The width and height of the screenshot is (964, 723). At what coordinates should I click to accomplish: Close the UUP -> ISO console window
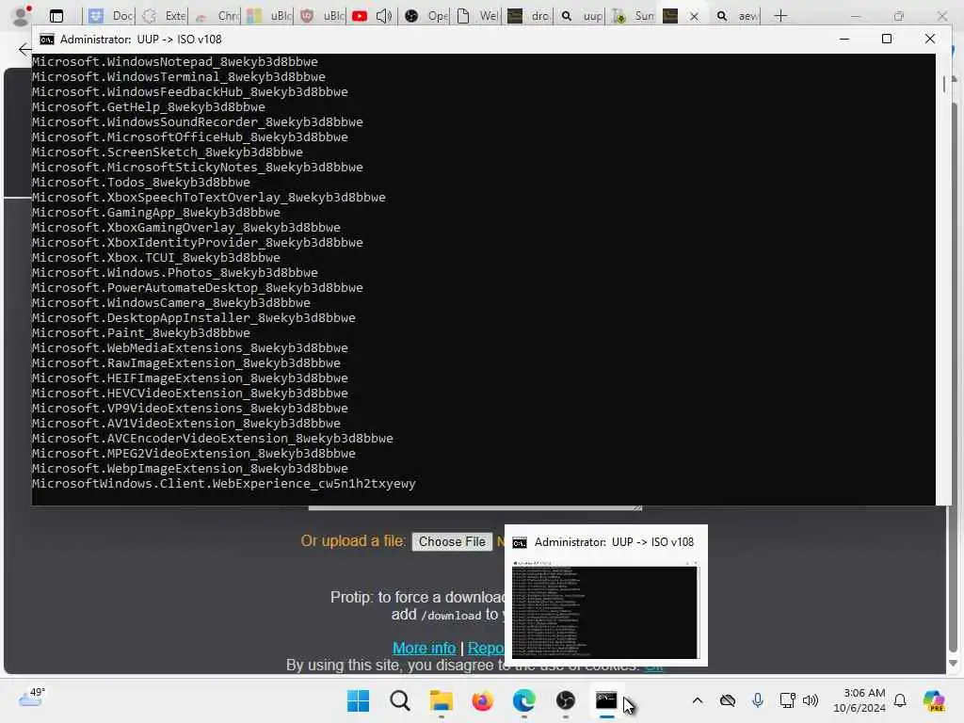[x=929, y=39]
